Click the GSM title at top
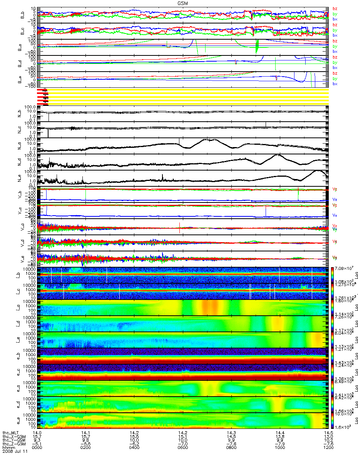This screenshot has height=462, width=358. 183,3
